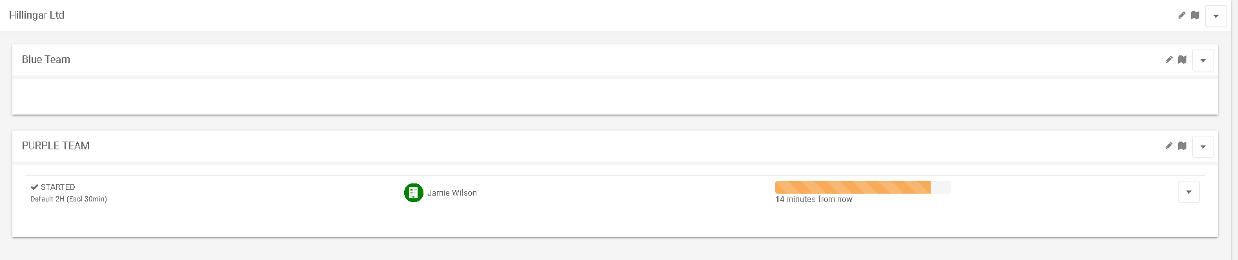The image size is (1238, 260).
Task: Open the Blue Team dropdown arrow
Action: (1202, 60)
